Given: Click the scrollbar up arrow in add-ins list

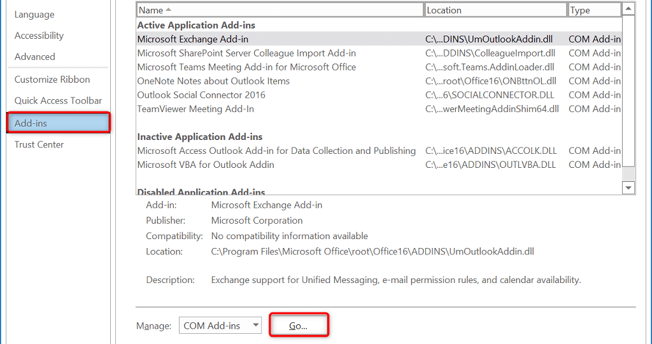Looking at the screenshot, I should (x=628, y=9).
